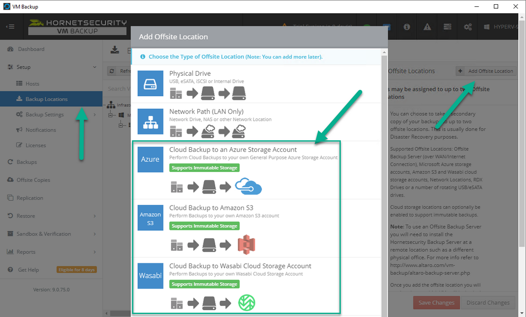Expand the Setup menu chevron

coord(95,67)
